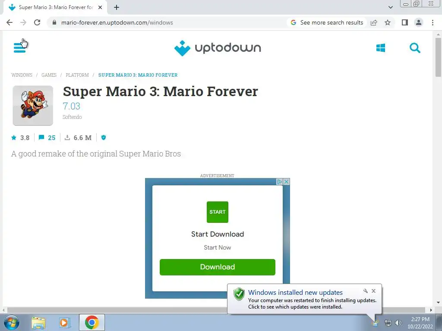Click the horizontal scroll right arrow
Image resolution: width=442 pixels, height=331 pixels.
pos(431,310)
